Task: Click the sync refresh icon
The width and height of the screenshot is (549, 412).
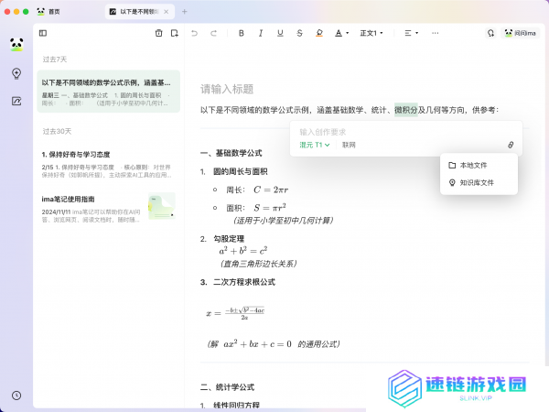Action: pos(490,33)
